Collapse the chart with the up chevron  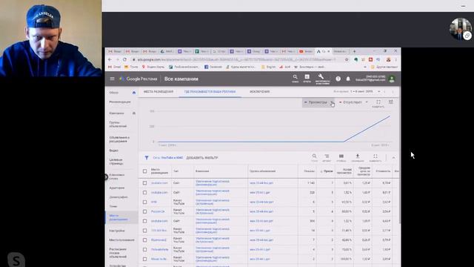393,158
